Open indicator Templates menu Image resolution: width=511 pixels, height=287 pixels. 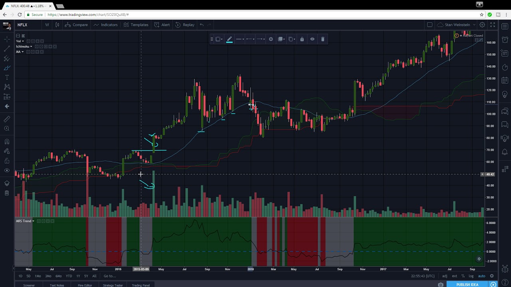pos(136,25)
